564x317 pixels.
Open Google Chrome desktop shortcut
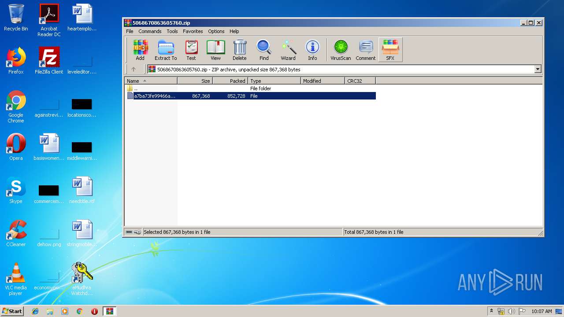point(16,107)
